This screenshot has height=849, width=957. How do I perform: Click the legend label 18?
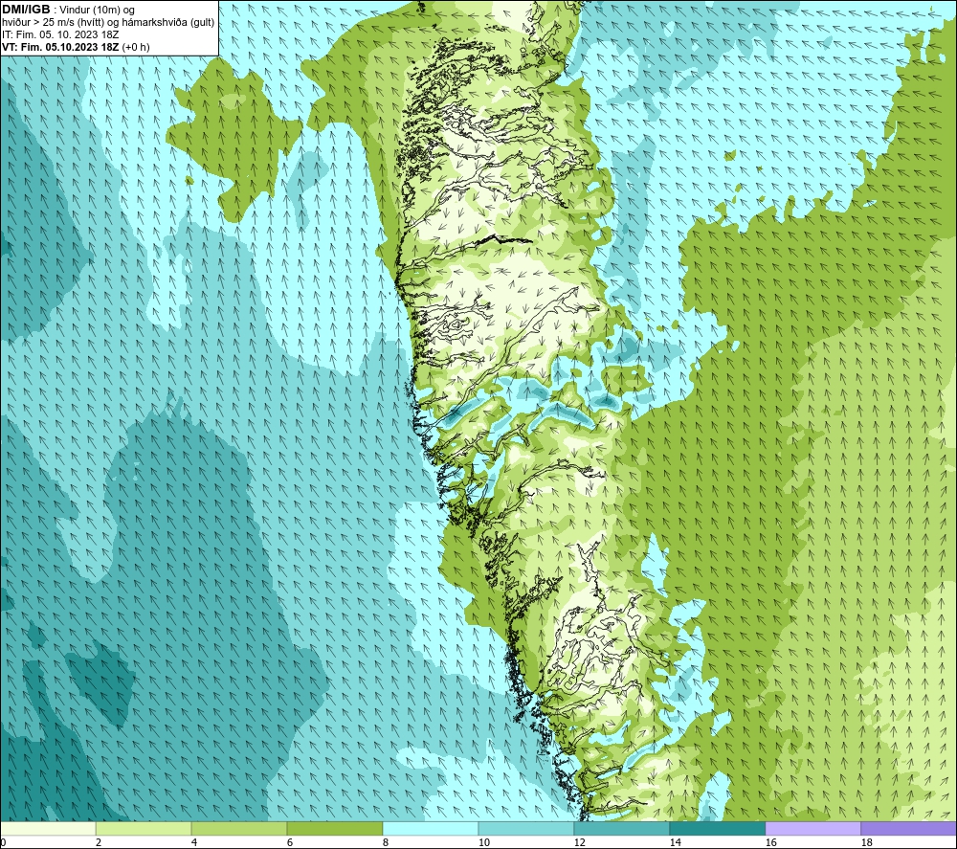pos(867,843)
